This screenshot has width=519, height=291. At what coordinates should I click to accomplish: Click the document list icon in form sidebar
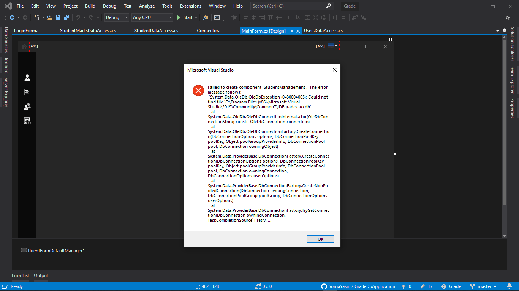point(27,92)
